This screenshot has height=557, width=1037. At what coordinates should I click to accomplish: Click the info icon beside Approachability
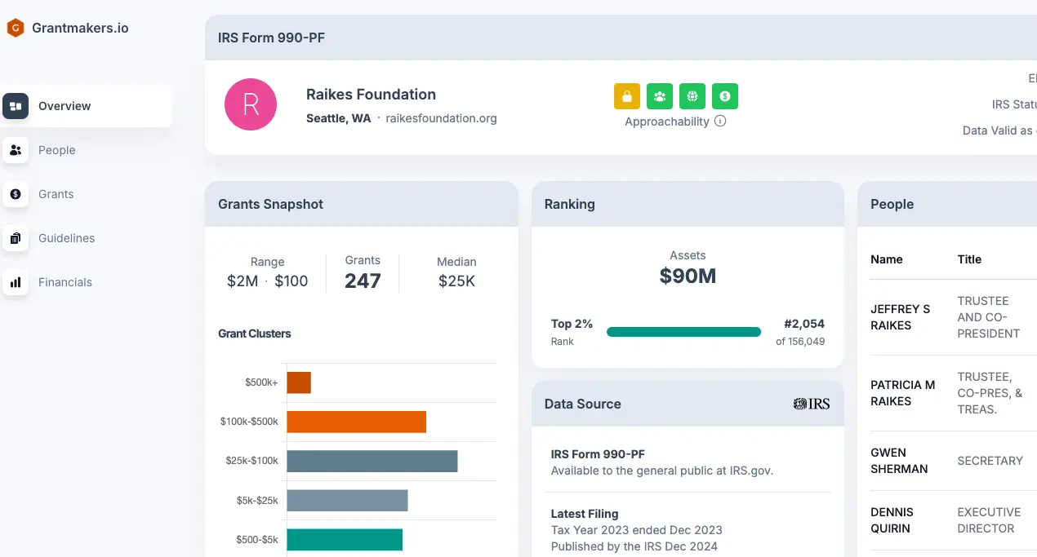click(720, 122)
